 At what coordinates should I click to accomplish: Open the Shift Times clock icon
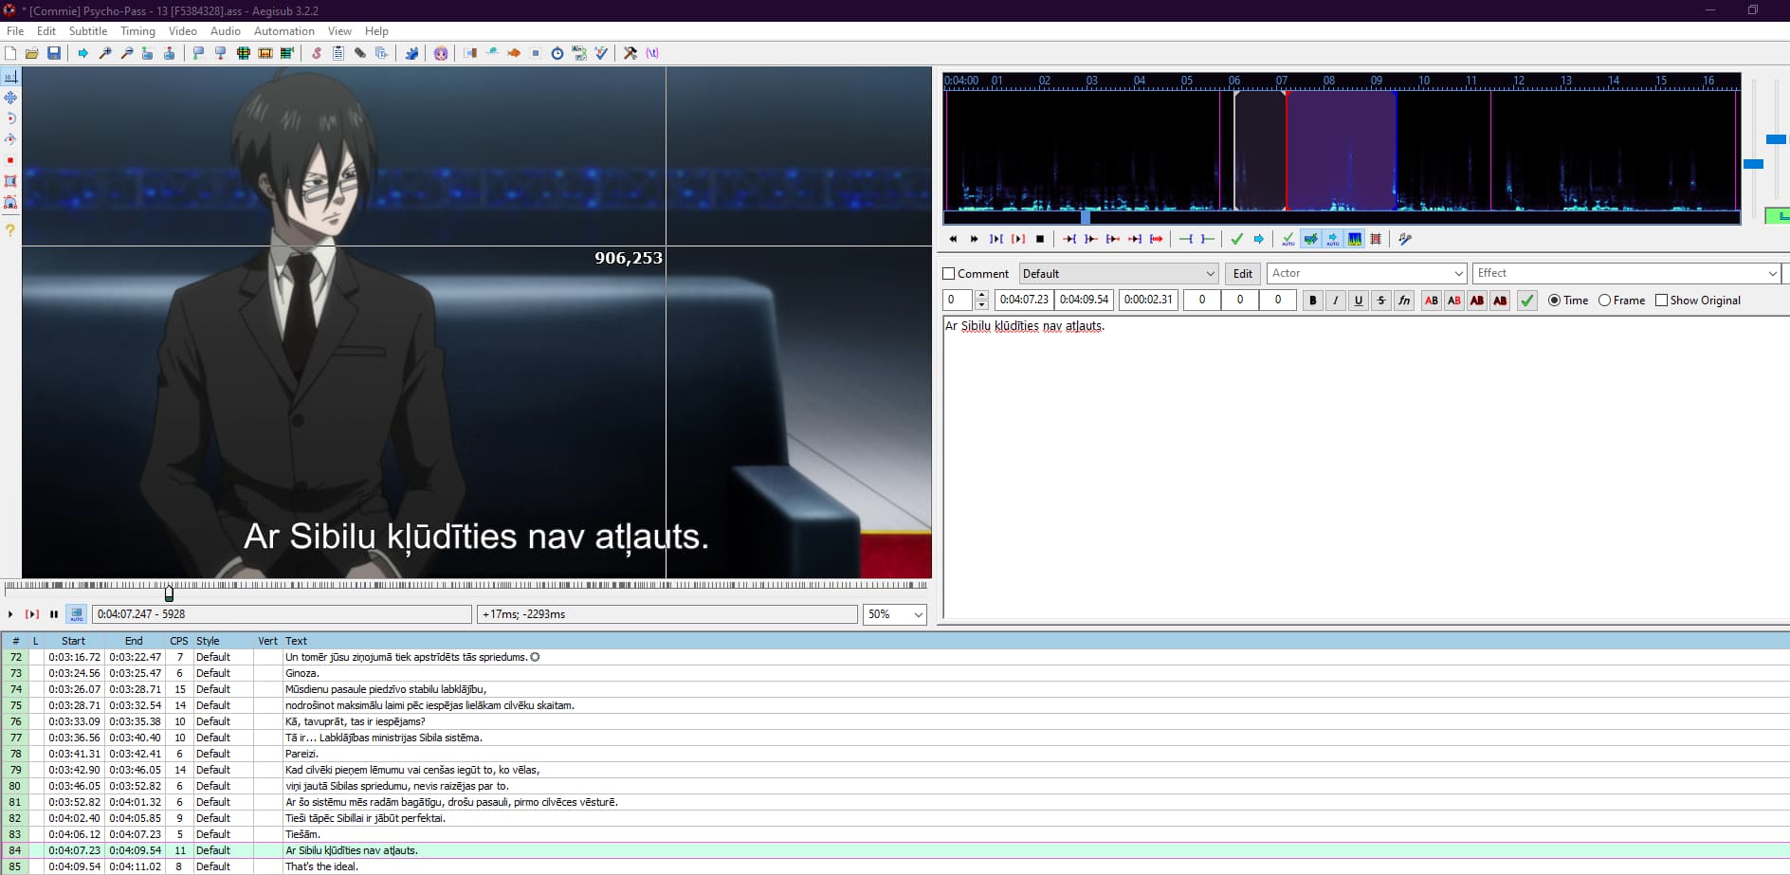pyautogui.click(x=557, y=53)
